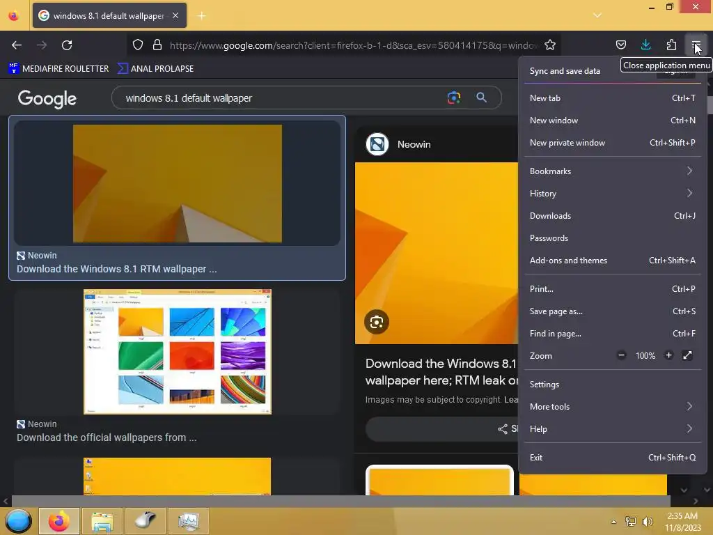713x535 pixels.
Task: Expand the Bookmarks submenu
Action: 613,171
